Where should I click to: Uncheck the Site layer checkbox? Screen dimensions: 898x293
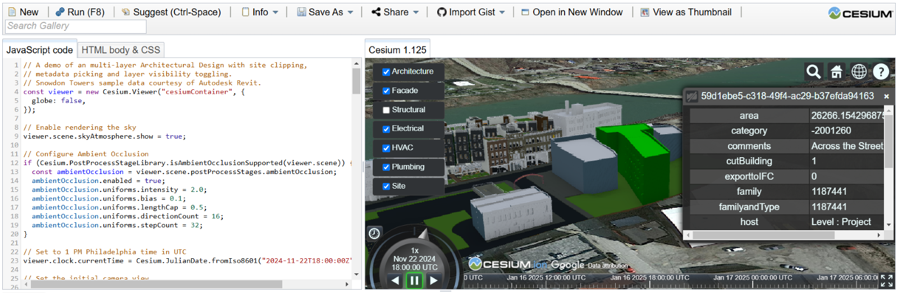point(386,186)
